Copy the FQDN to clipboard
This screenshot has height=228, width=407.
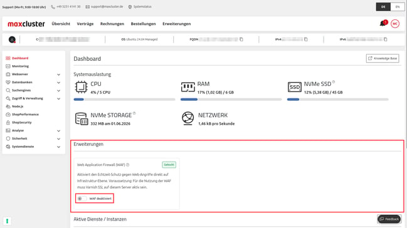coord(241,39)
